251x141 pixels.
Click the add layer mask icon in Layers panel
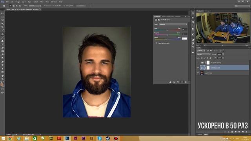click(x=232, y=132)
